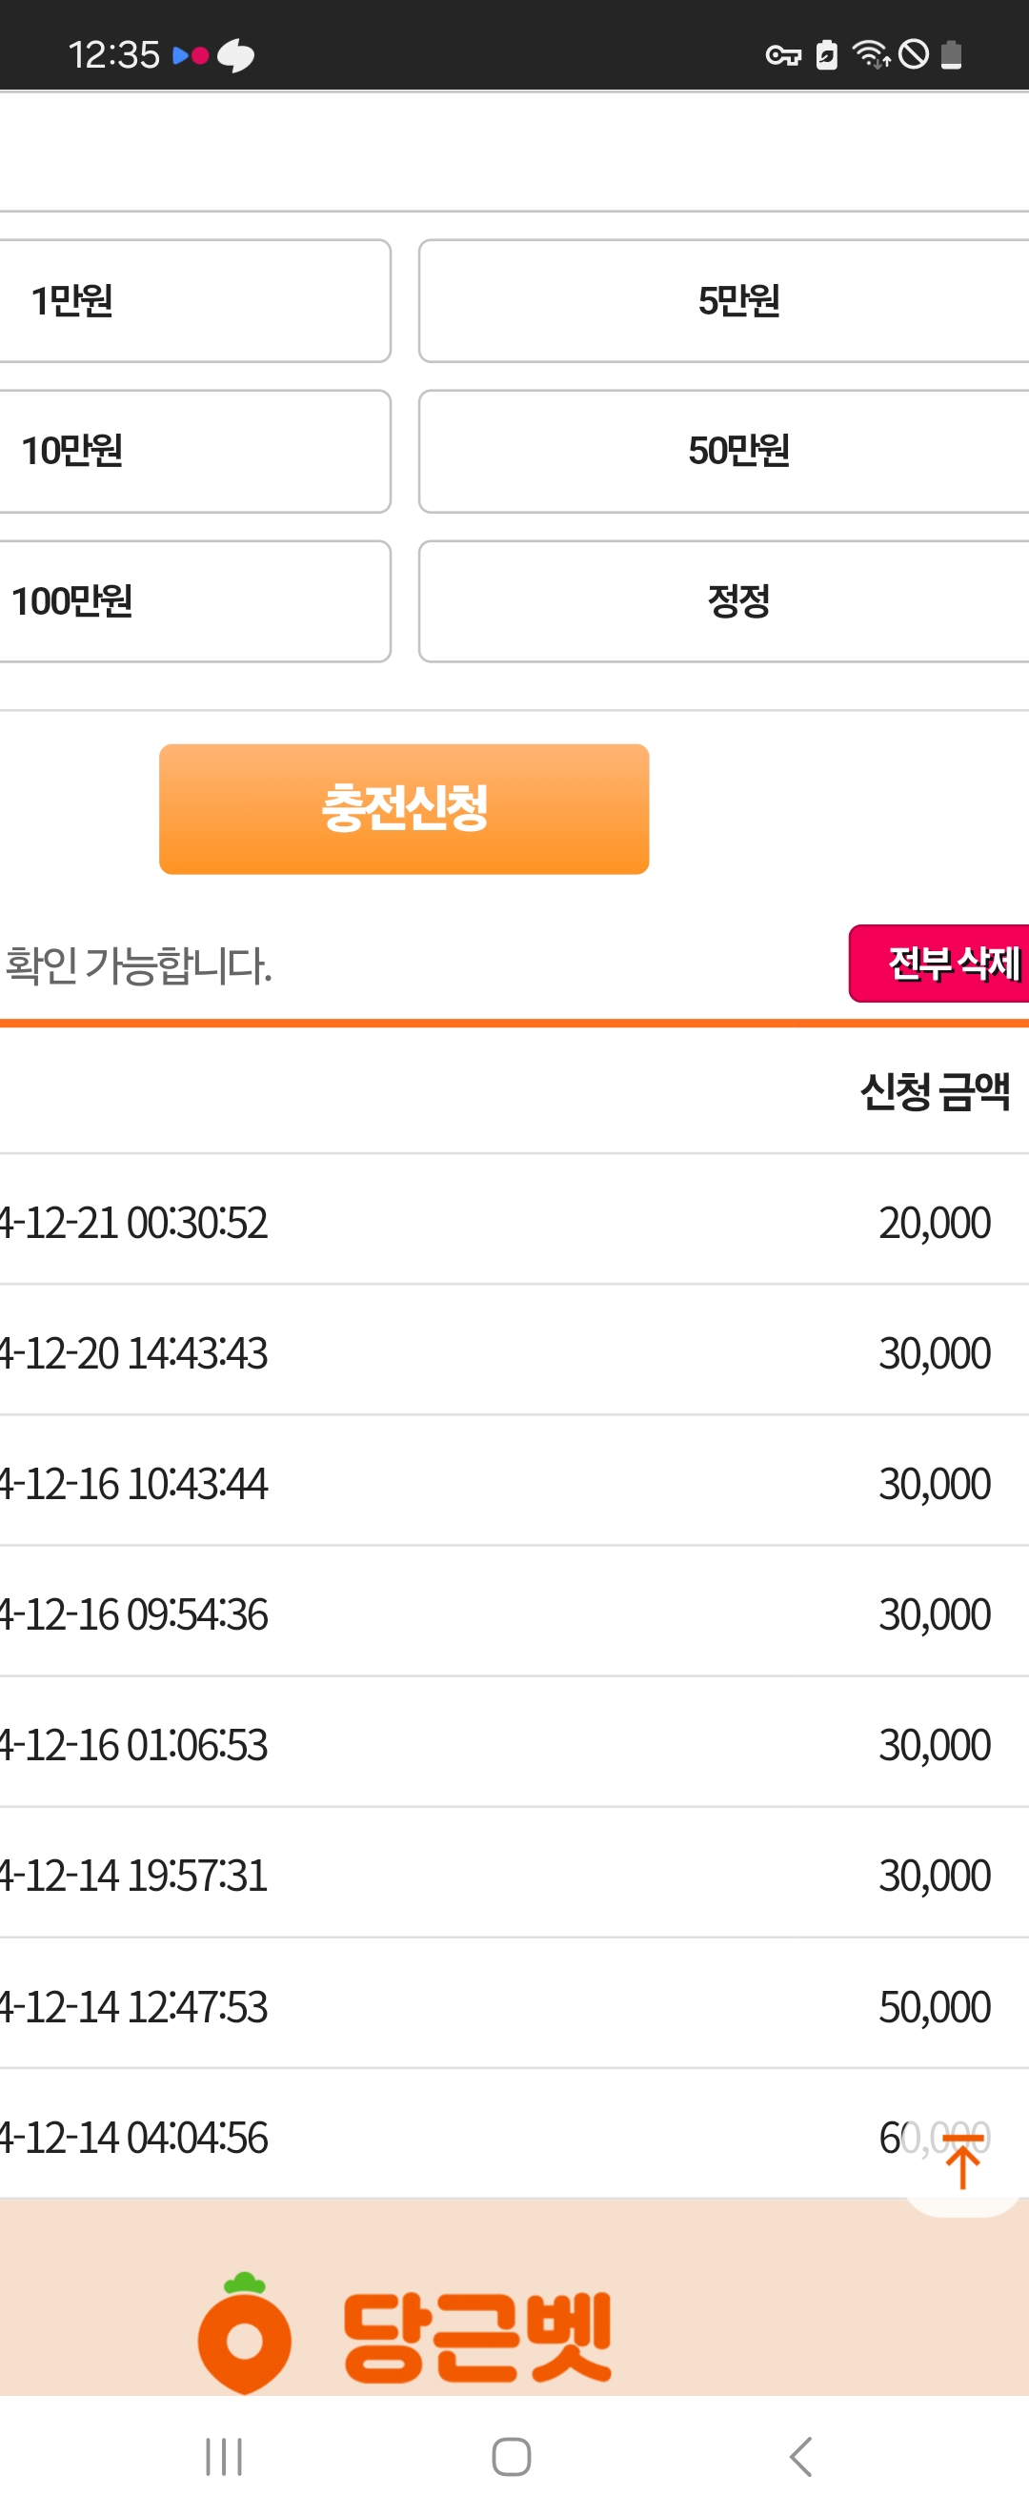The image size is (1029, 2516).
Task: Submit with the 충전신청 button
Action: pos(404,809)
